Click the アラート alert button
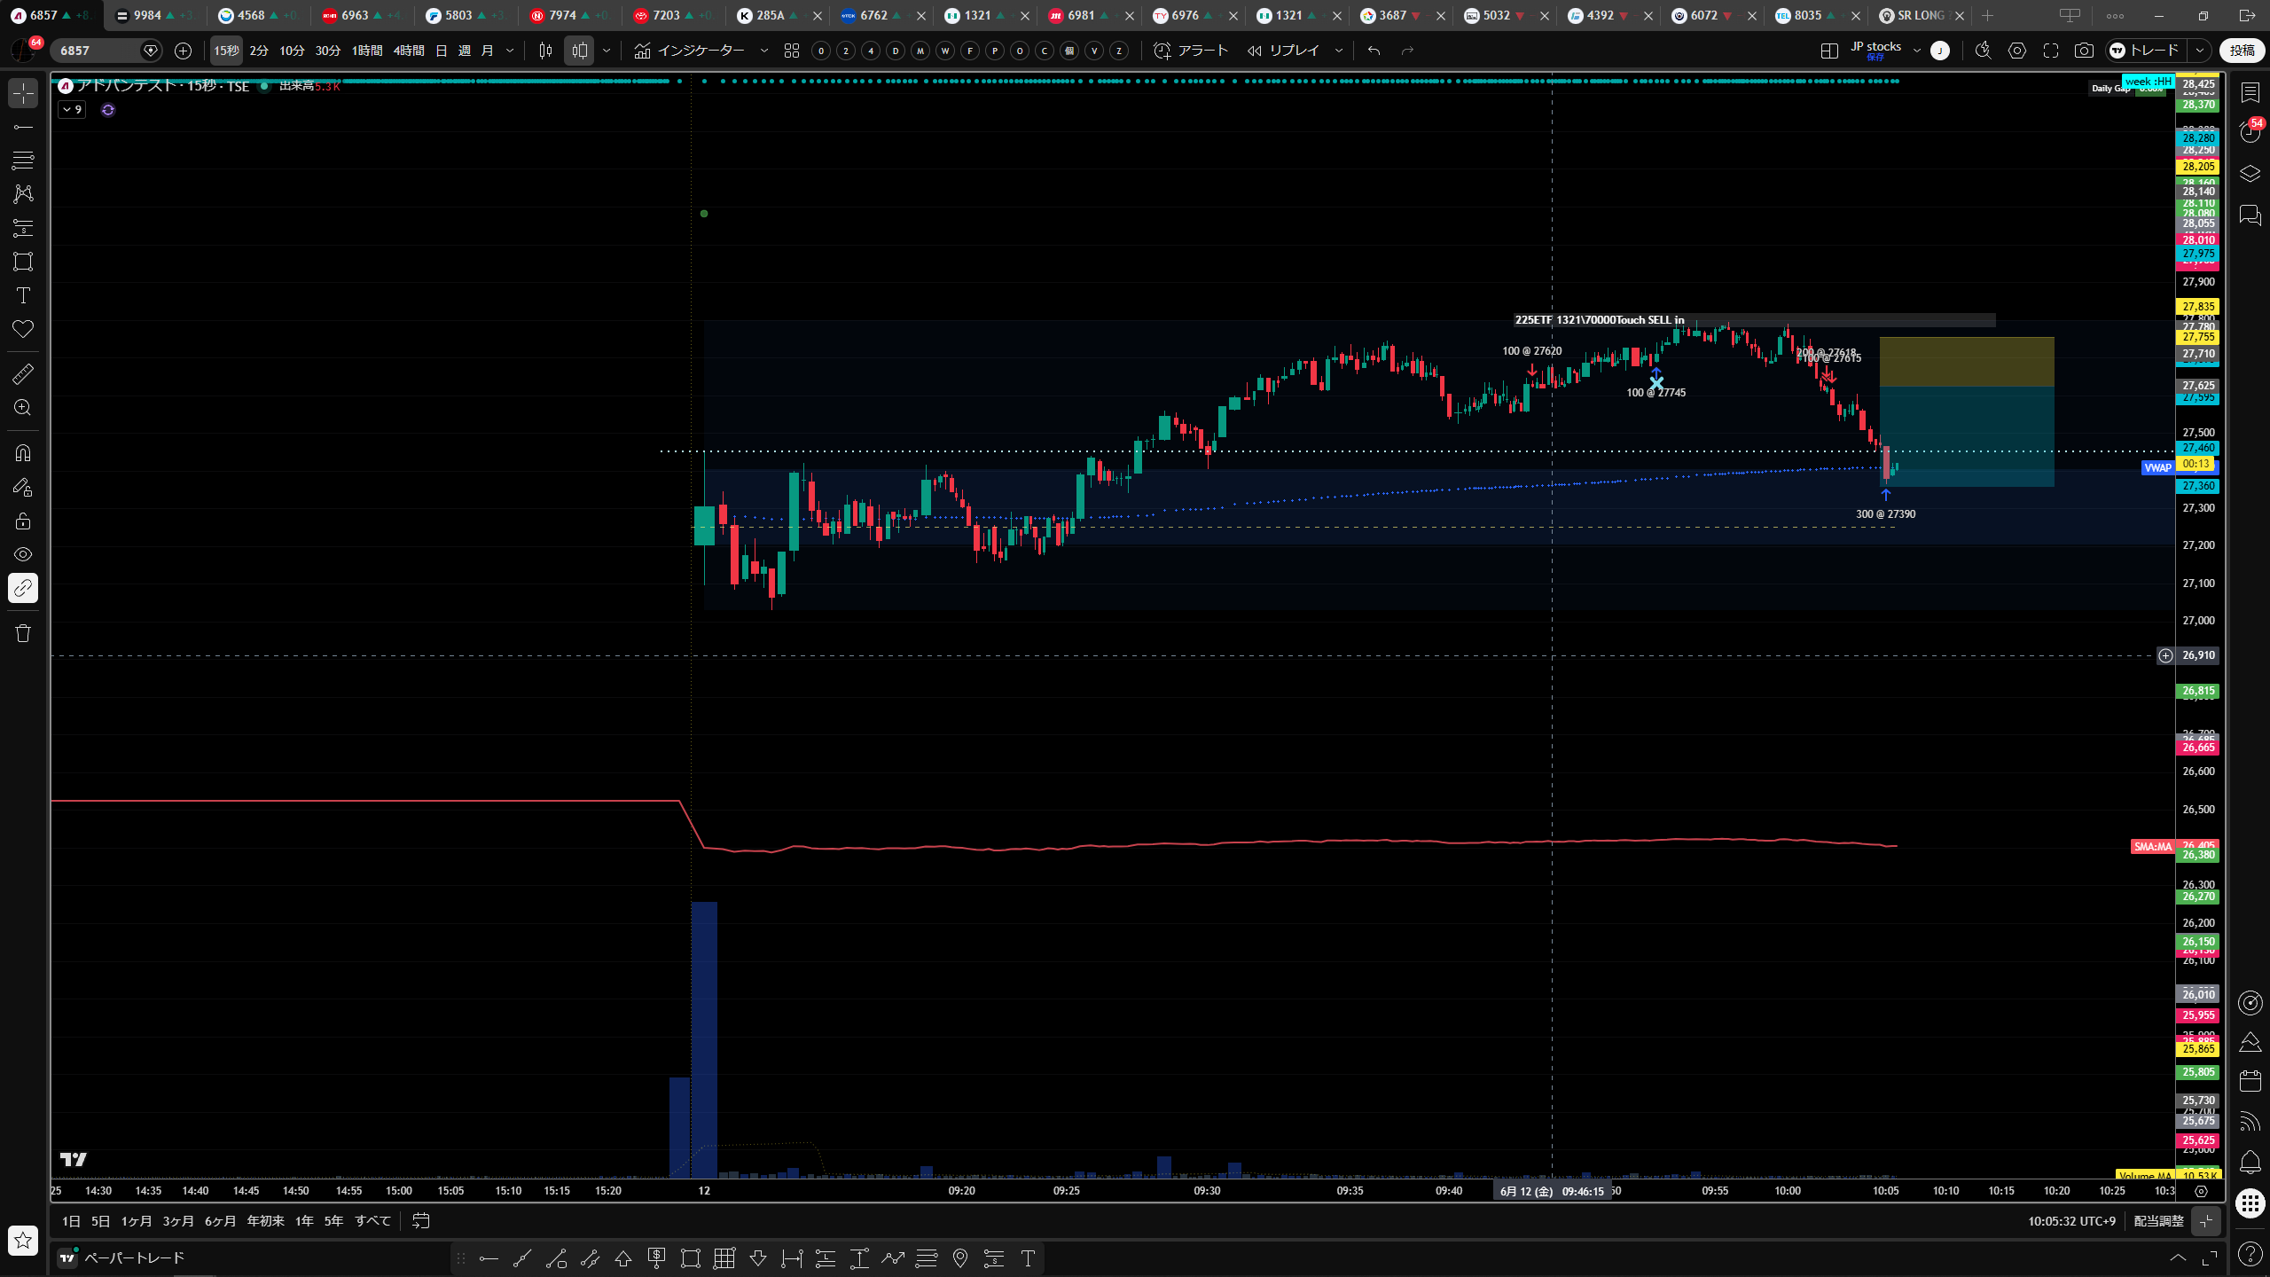The width and height of the screenshot is (2270, 1277). 1191,51
